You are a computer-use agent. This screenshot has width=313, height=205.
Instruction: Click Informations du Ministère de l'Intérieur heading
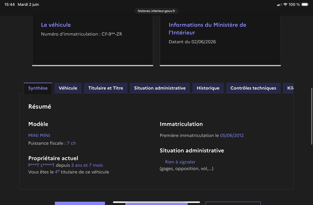(207, 29)
